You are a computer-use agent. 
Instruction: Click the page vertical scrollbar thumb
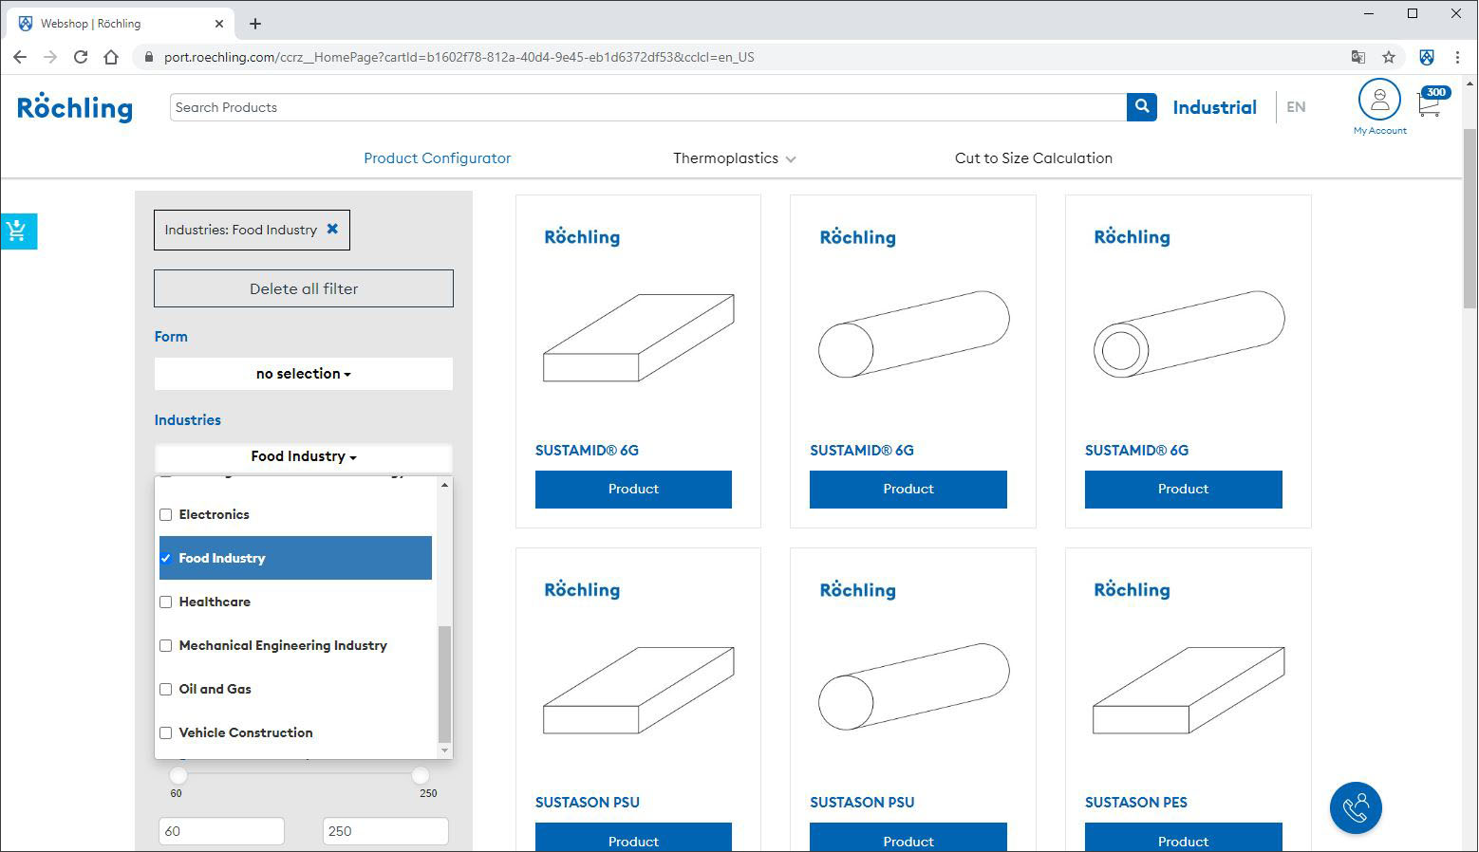pyautogui.click(x=1470, y=220)
